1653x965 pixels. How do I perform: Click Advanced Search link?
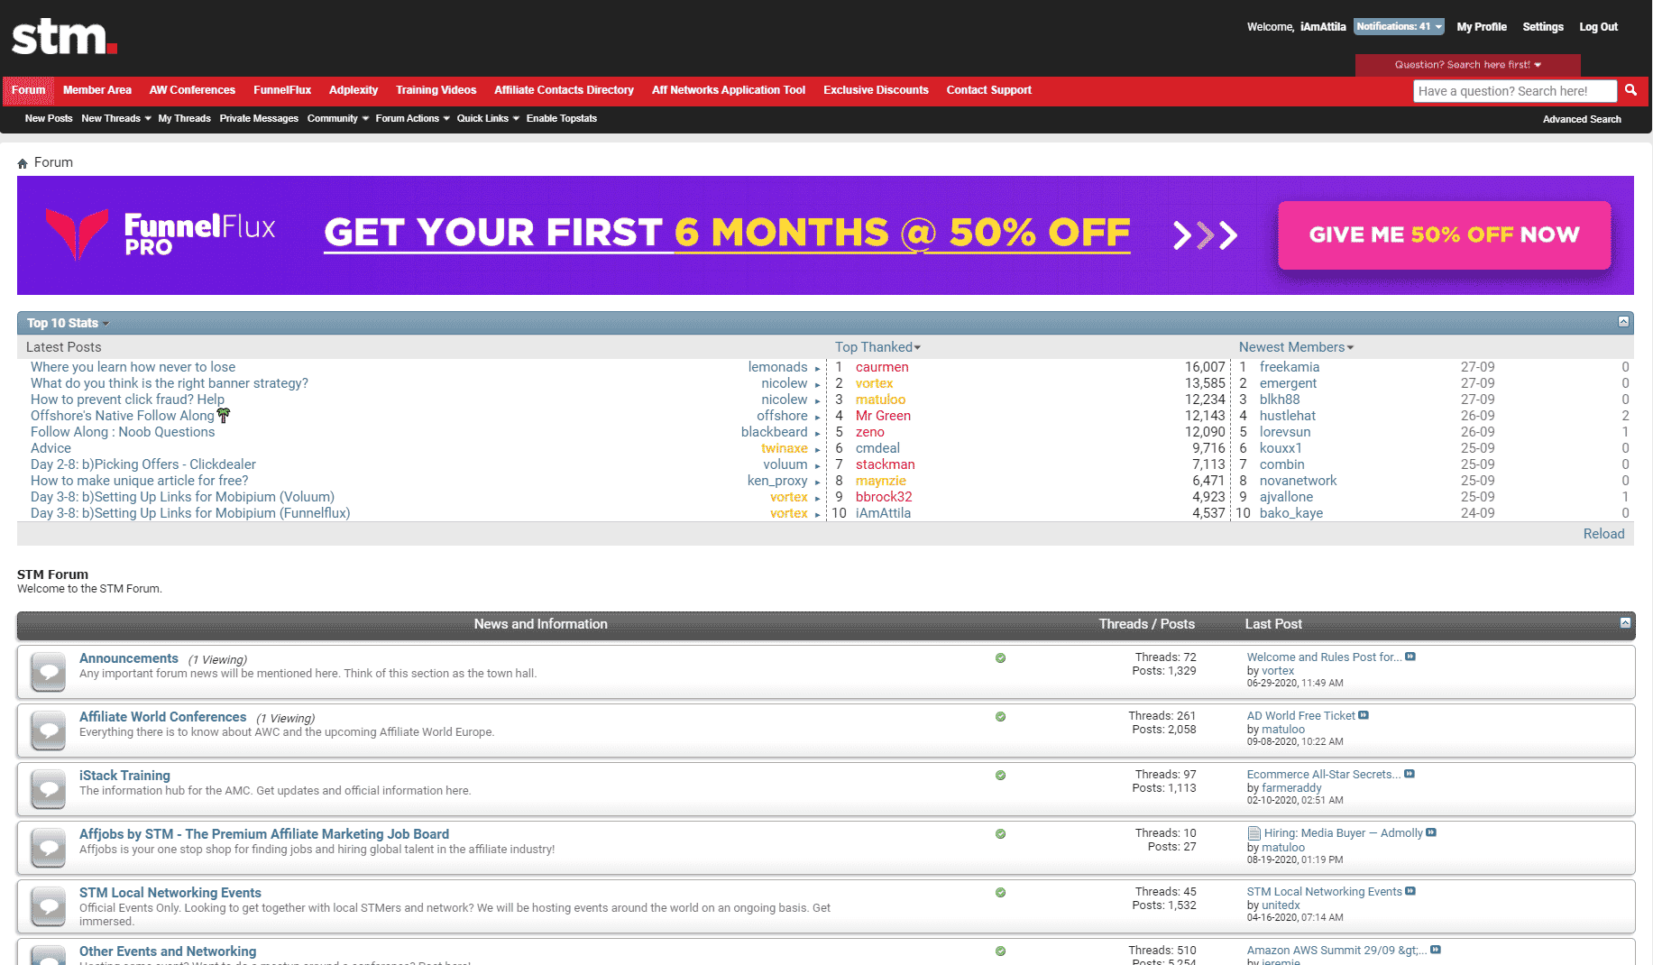1582,119
